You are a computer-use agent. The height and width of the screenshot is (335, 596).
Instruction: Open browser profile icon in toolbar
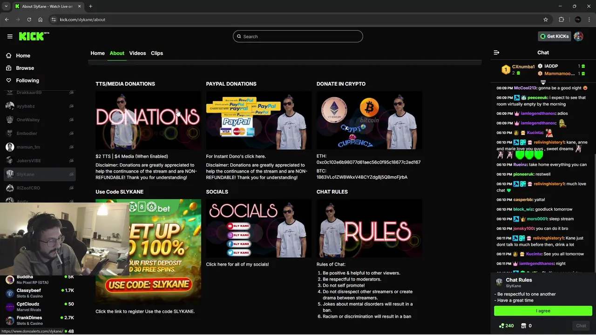point(578,20)
